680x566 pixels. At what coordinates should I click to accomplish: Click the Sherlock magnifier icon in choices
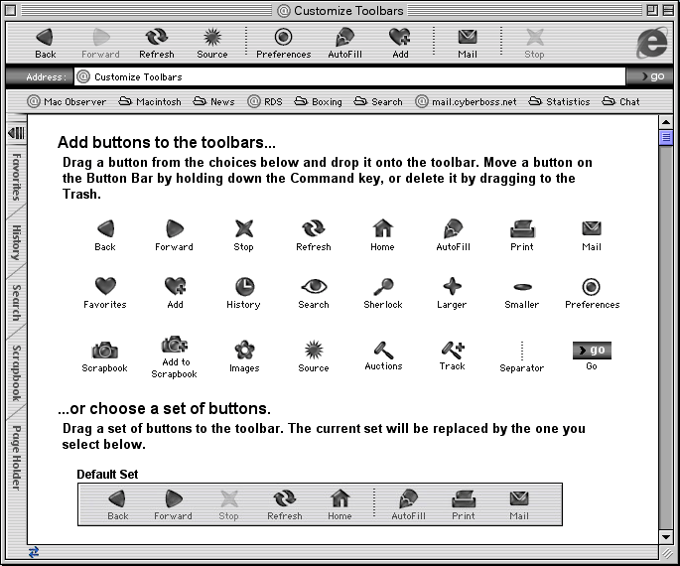click(x=382, y=287)
